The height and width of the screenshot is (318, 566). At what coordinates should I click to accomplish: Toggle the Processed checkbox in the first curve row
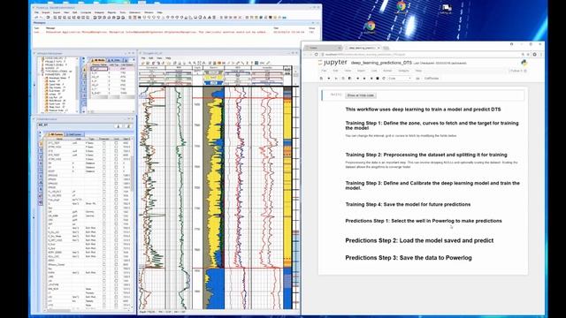point(103,143)
